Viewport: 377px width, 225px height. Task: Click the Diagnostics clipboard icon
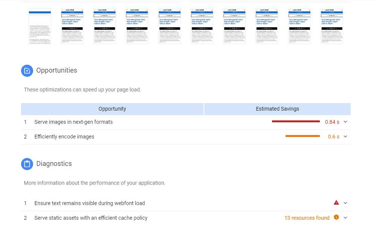[27, 164]
